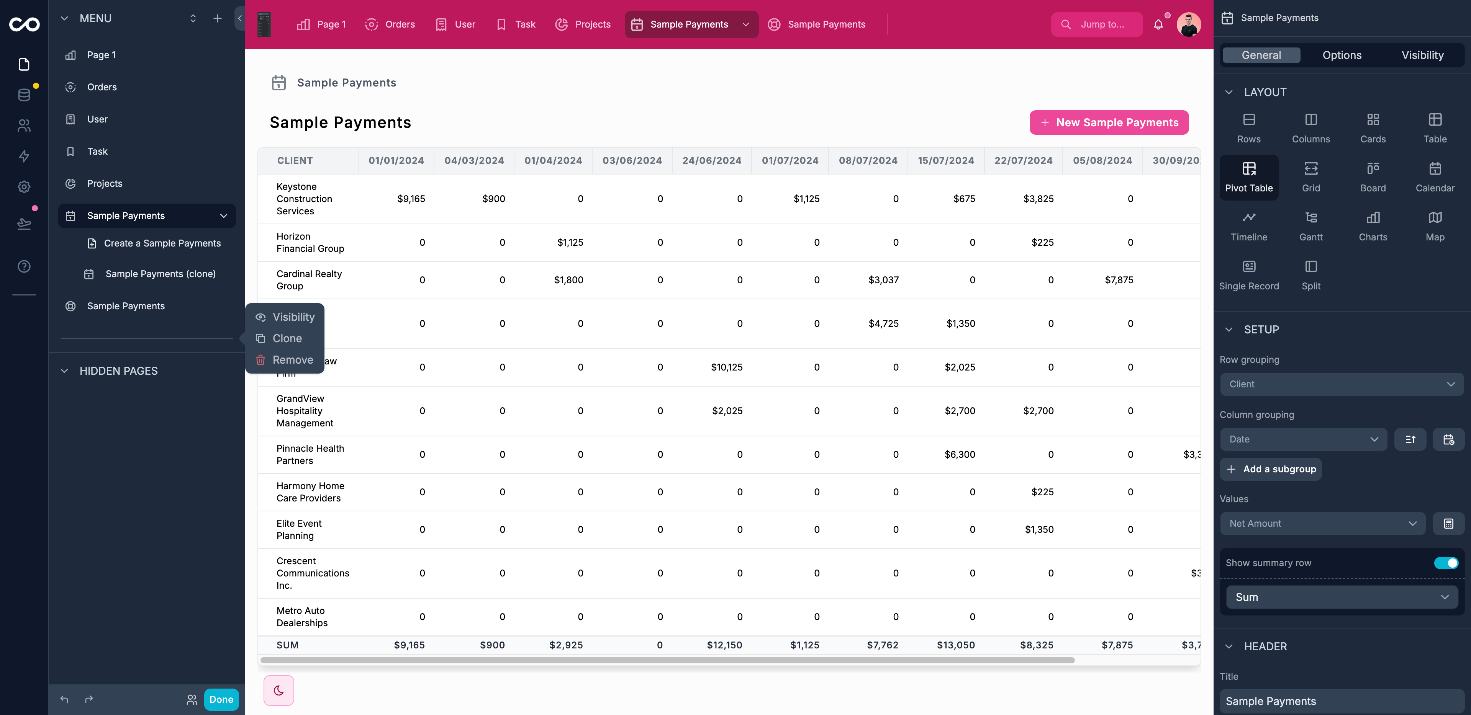The image size is (1471, 715).
Task: Select the Pivot Table layout
Action: tap(1248, 177)
